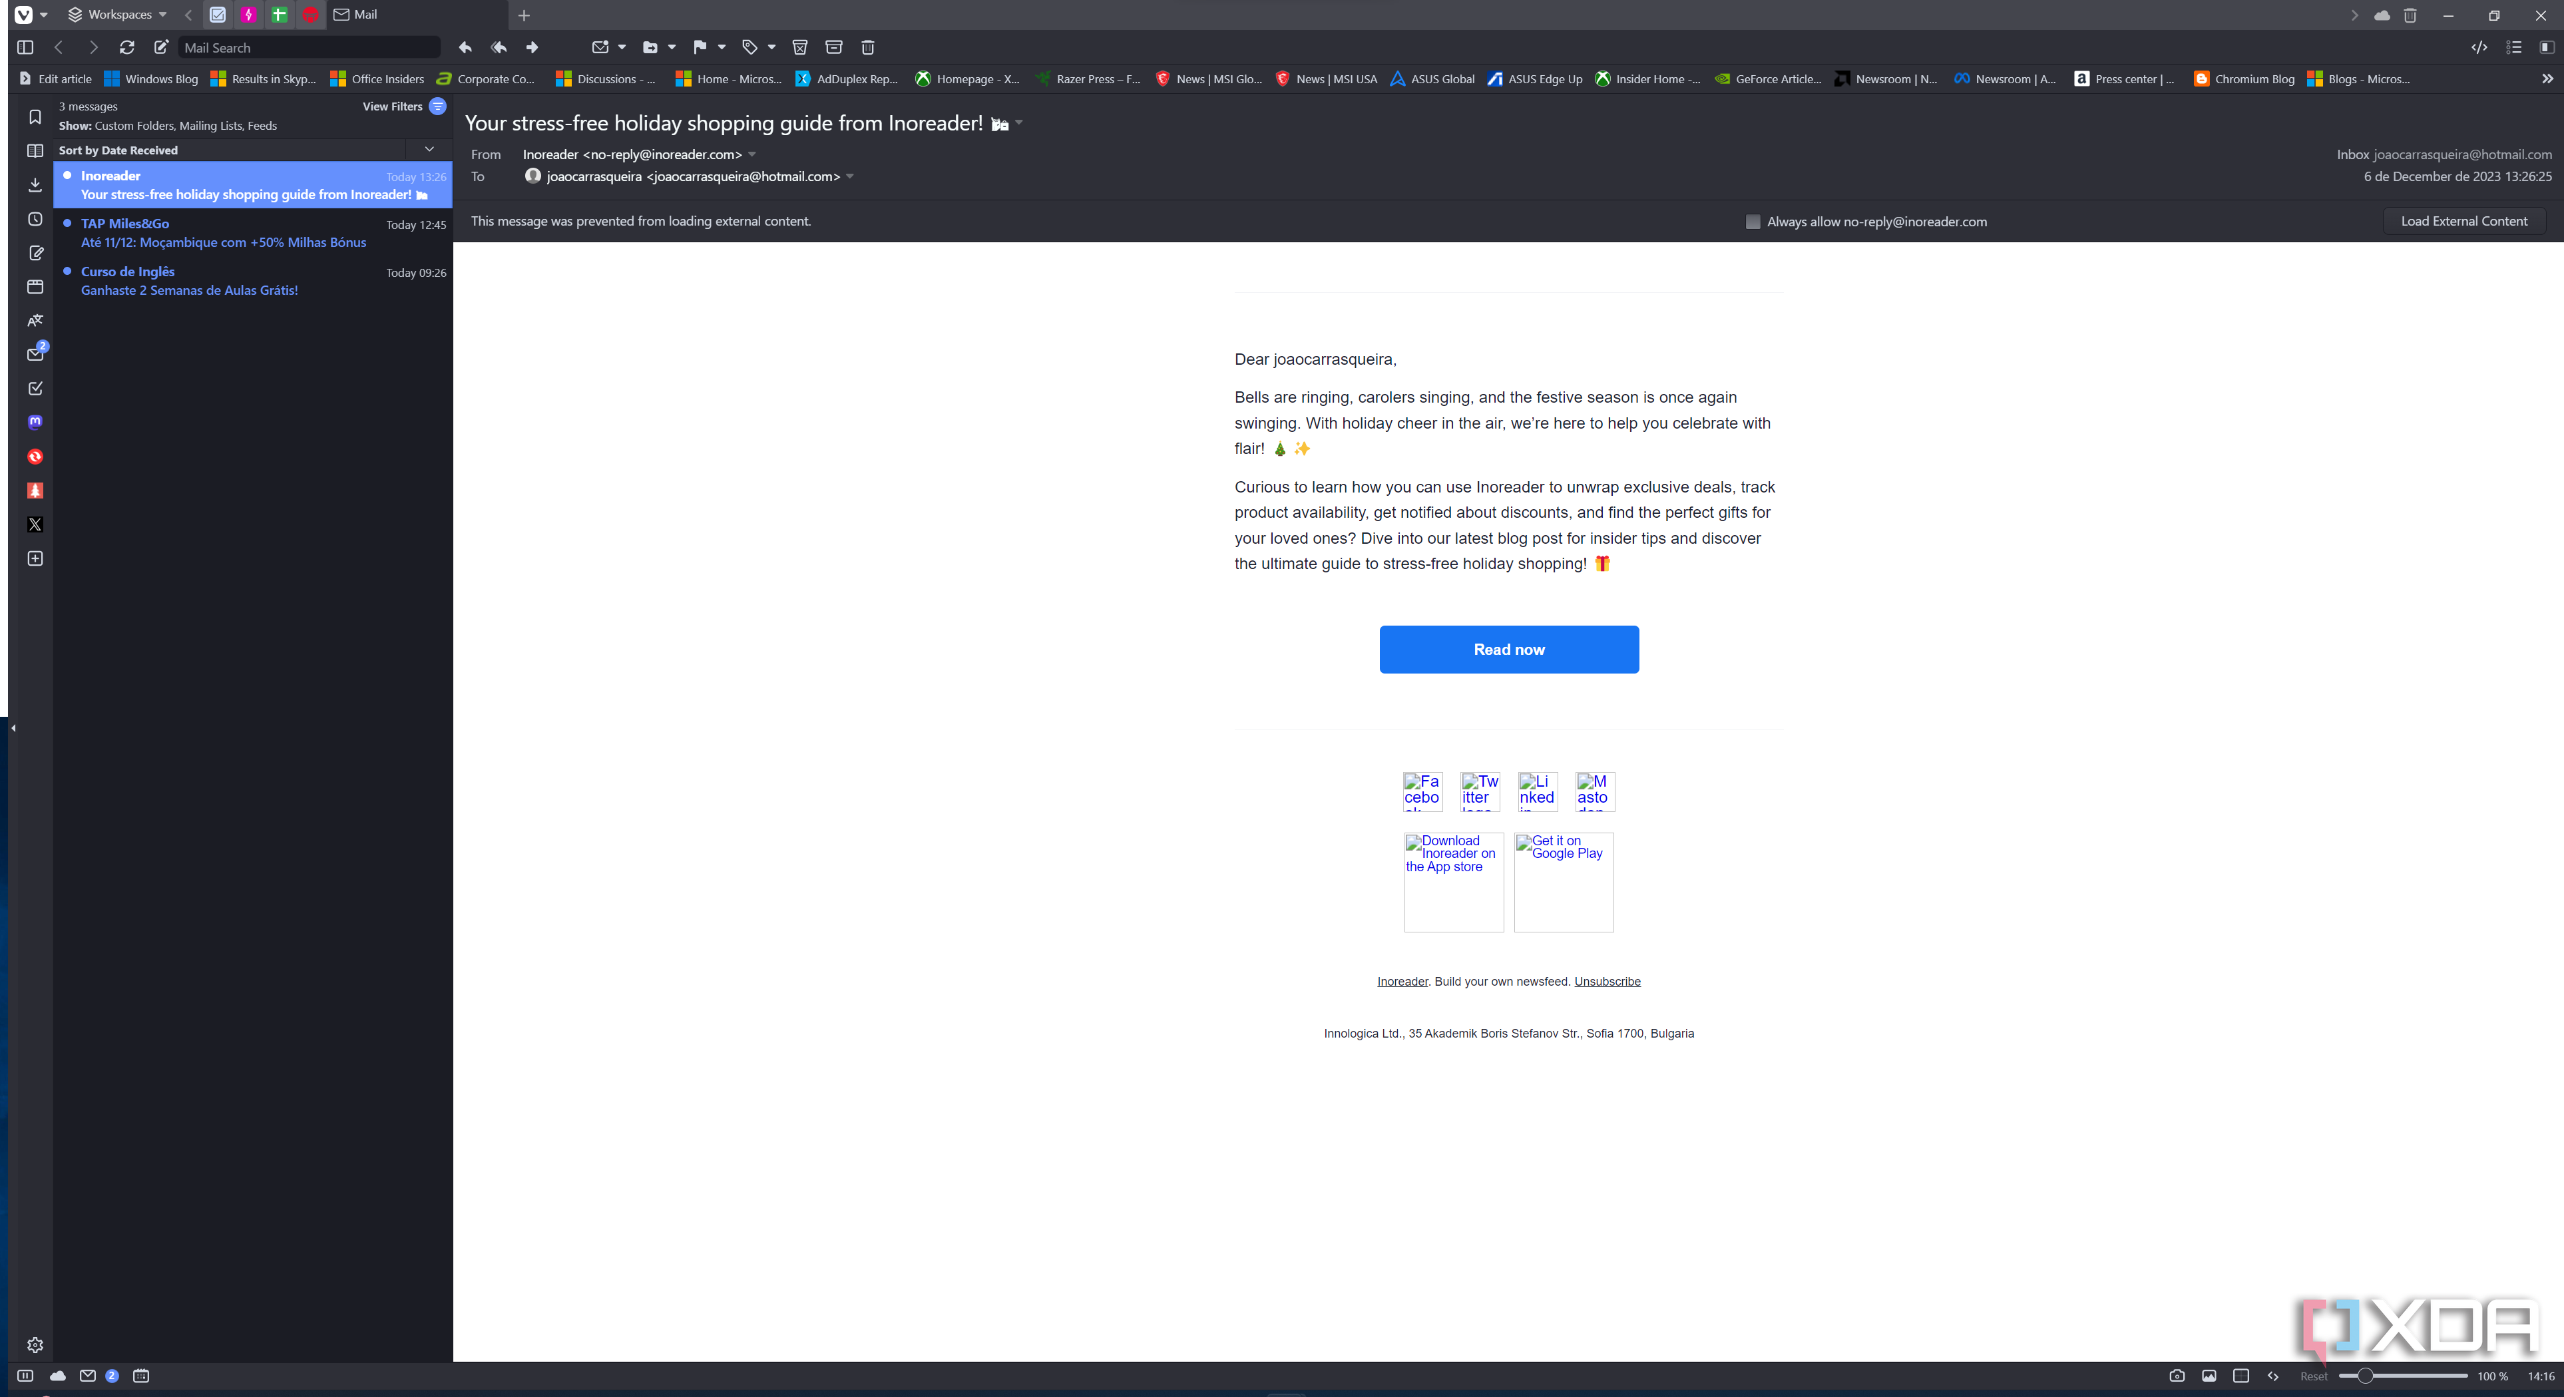Screen dimensions: 2564x1397
Task: Click Load External Content button
Action: (x=2463, y=221)
